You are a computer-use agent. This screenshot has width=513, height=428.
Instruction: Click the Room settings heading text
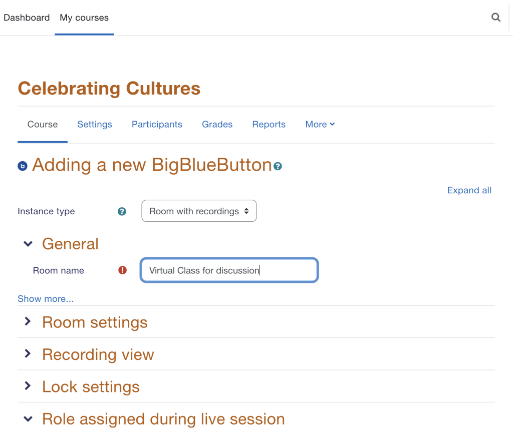click(x=95, y=322)
